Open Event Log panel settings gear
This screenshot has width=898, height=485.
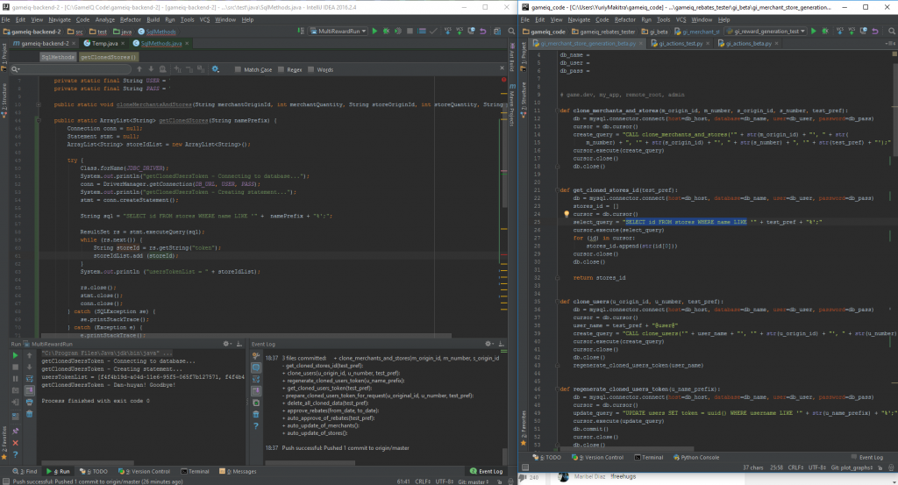click(x=488, y=344)
